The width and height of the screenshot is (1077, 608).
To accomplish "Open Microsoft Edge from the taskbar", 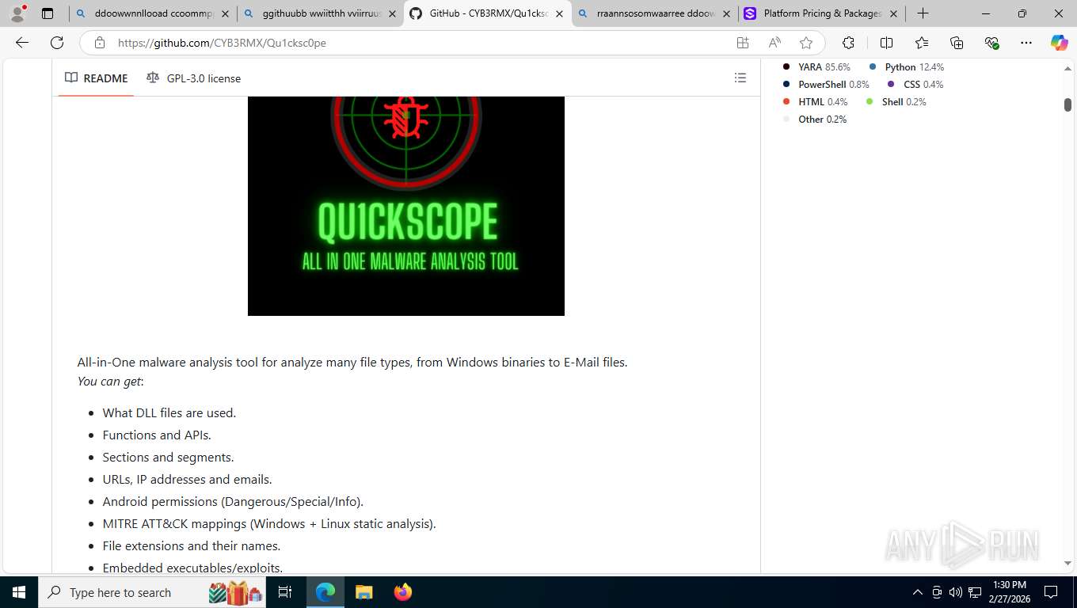I will tap(325, 592).
